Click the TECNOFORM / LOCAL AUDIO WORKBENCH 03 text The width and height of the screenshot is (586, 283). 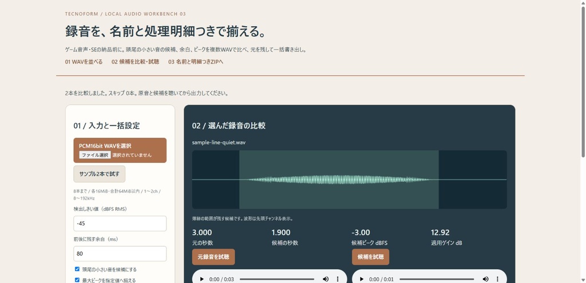coord(125,14)
